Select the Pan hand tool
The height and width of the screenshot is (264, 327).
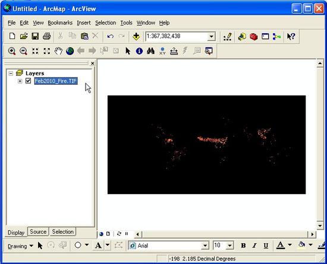(x=58, y=51)
